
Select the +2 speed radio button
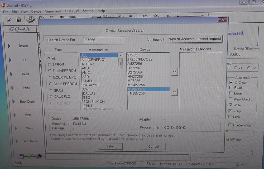pos(248,68)
